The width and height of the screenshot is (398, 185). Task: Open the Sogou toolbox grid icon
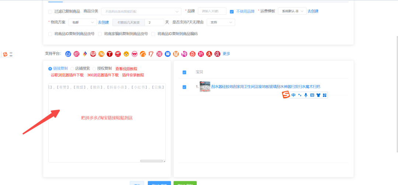click(x=324, y=95)
